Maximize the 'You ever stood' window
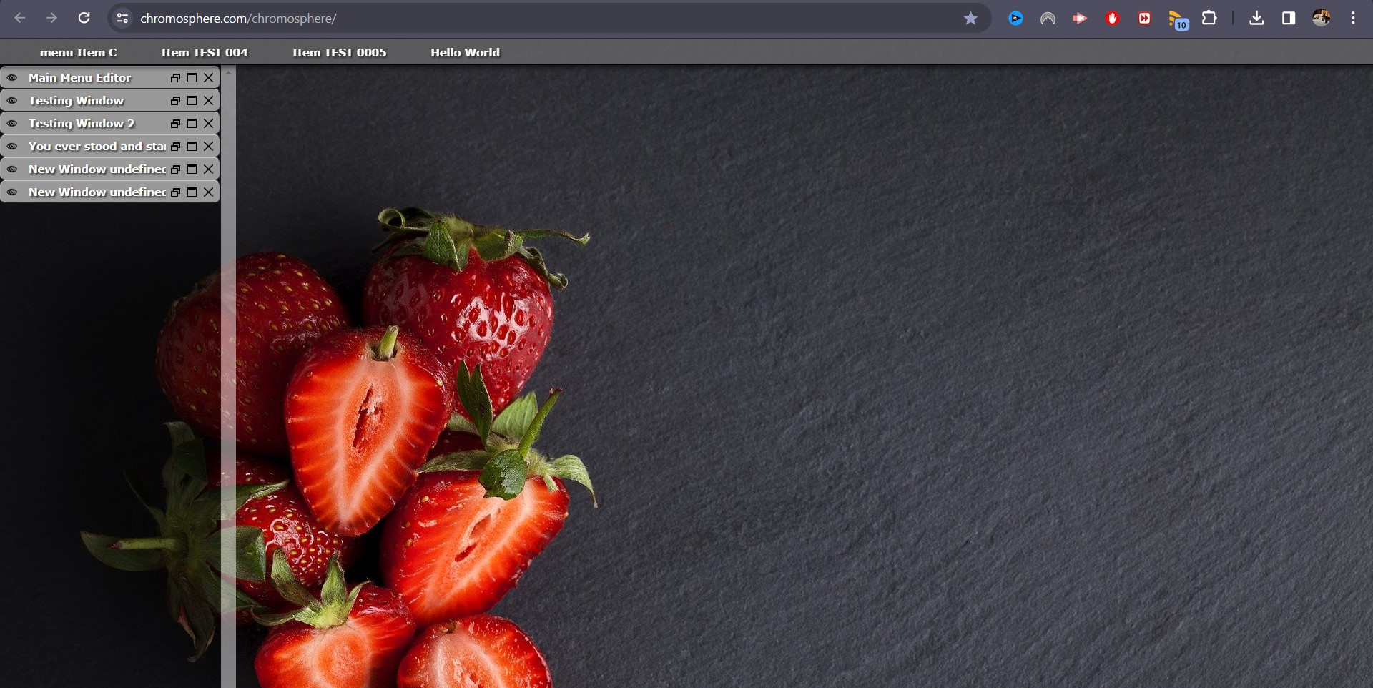Viewport: 1373px width, 688px height. 192,146
